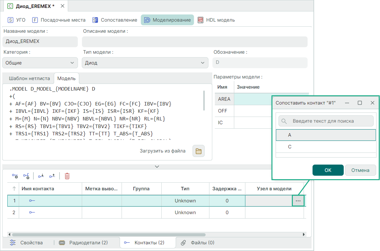Switch to the Шаблон нетлиста tab
The height and width of the screenshot is (251, 380).
click(29, 78)
